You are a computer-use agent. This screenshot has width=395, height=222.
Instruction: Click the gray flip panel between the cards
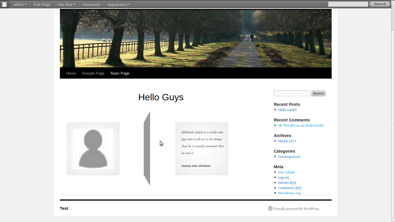pyautogui.click(x=147, y=148)
